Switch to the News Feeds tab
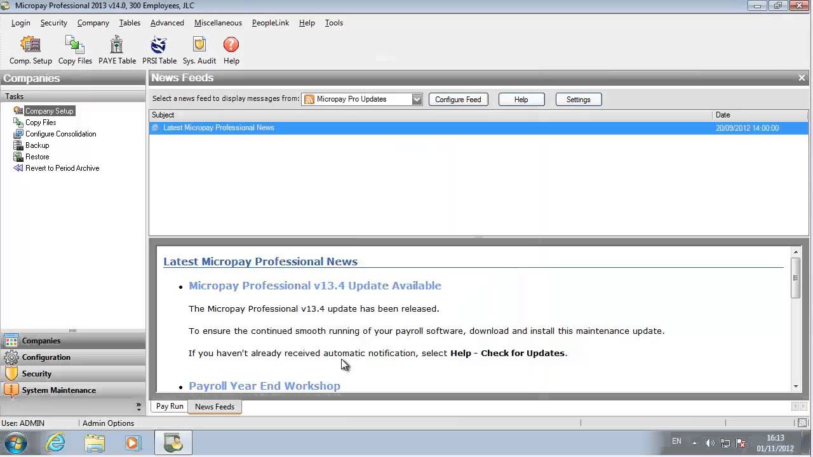The image size is (813, 457). pyautogui.click(x=215, y=407)
